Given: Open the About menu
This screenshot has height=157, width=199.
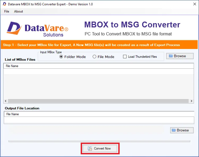Looking at the screenshot, I should point(19,11).
